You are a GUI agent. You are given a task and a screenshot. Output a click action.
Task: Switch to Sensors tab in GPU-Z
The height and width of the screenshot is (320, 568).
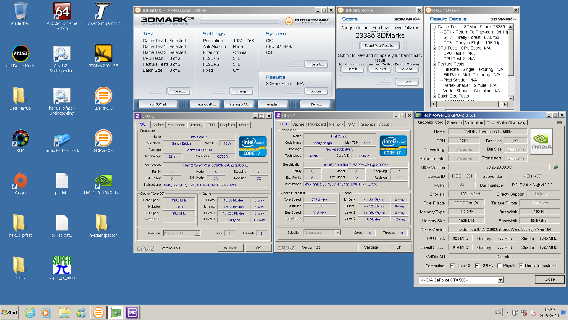454,123
